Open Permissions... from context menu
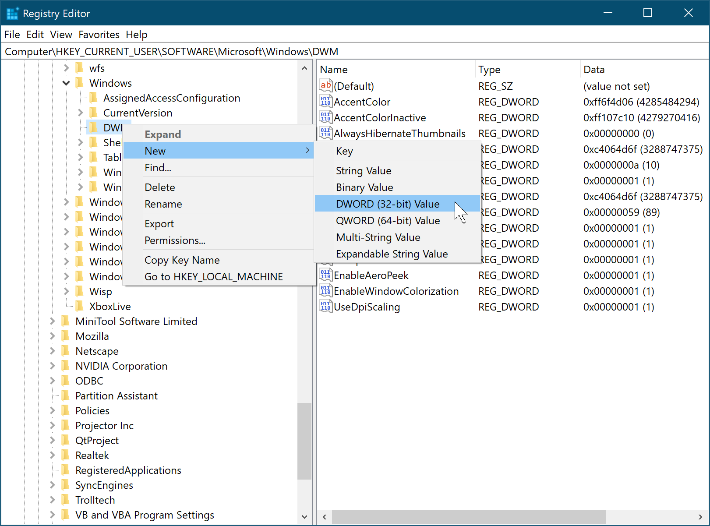Screen dimensions: 710x526 (x=219, y=240)
